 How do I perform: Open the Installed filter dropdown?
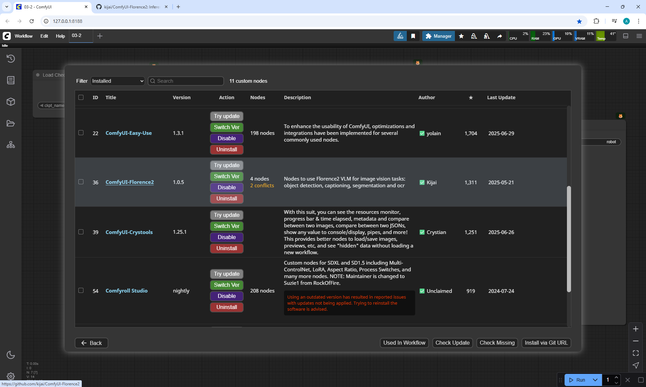pos(117,81)
